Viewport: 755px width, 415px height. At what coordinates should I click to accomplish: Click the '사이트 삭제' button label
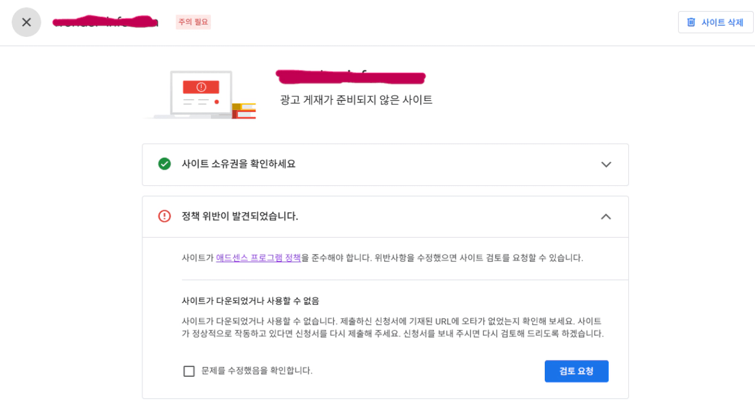722,22
